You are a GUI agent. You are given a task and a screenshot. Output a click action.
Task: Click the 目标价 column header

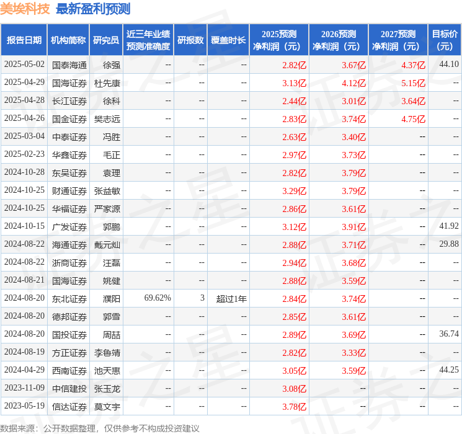[445, 40]
